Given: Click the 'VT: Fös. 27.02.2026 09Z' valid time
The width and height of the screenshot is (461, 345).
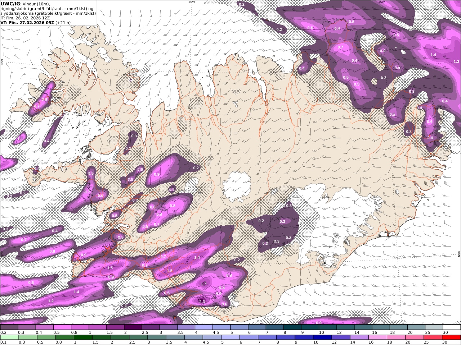Looking at the screenshot, I should (27, 22).
